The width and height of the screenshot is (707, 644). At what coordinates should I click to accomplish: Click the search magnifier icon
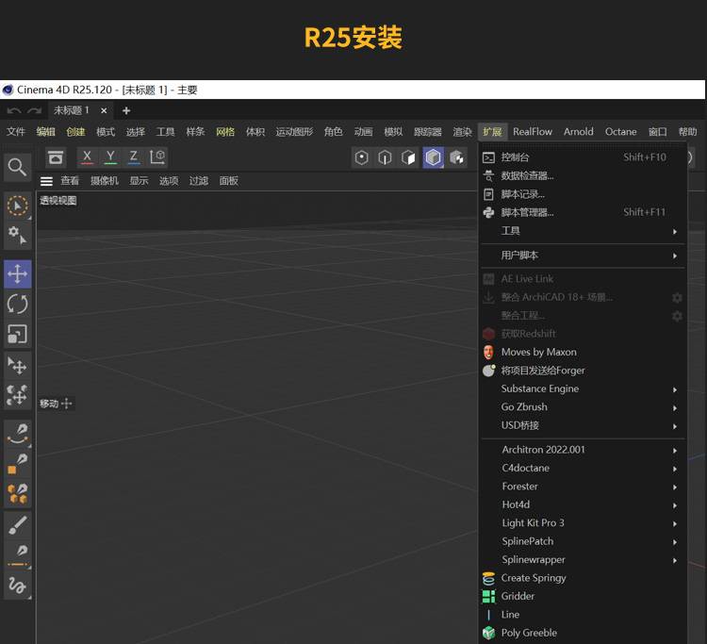pyautogui.click(x=17, y=167)
